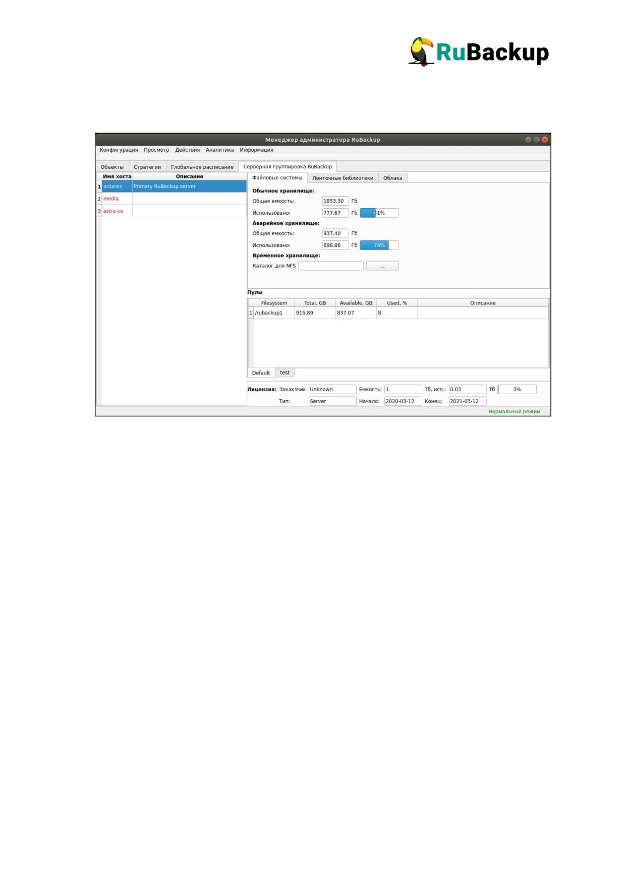625x883 pixels.
Task: Sort by the Used, % column
Action: click(x=397, y=303)
